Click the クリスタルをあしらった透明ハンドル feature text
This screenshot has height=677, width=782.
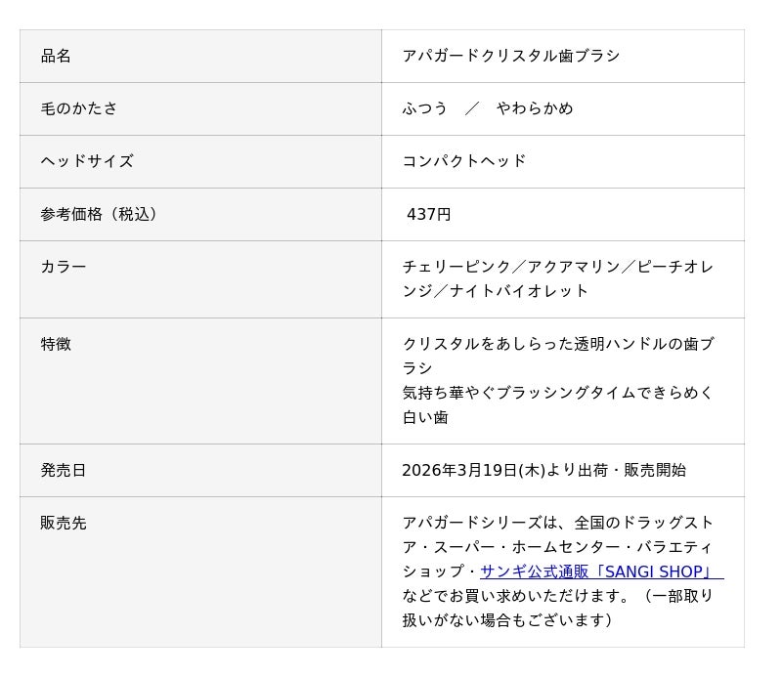tap(535, 344)
